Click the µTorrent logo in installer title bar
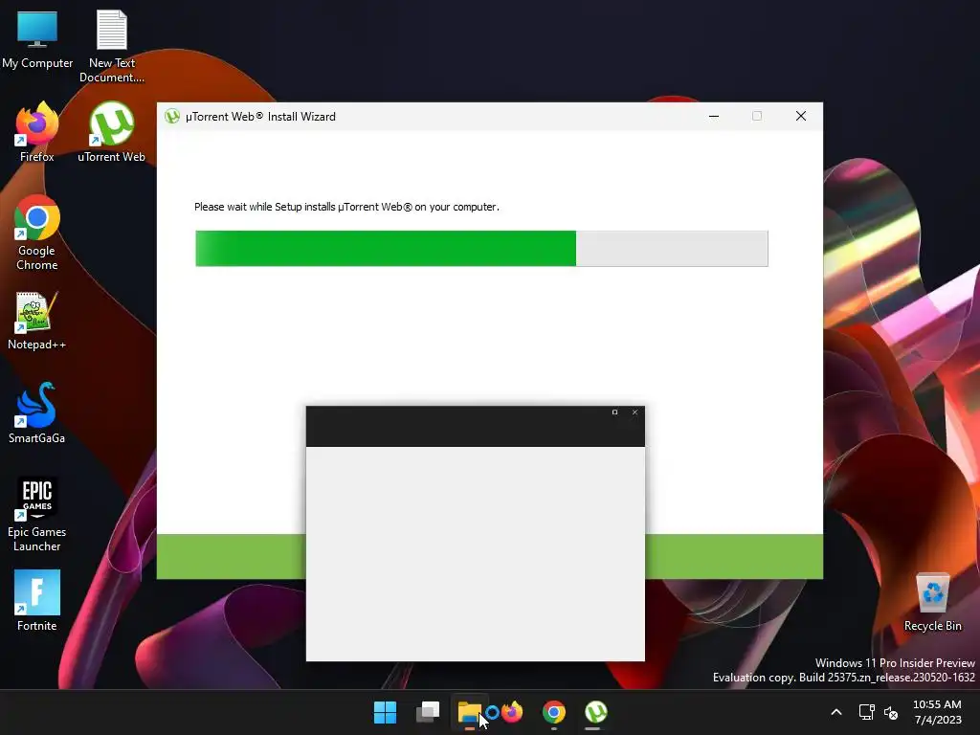This screenshot has height=735, width=980. click(x=172, y=116)
